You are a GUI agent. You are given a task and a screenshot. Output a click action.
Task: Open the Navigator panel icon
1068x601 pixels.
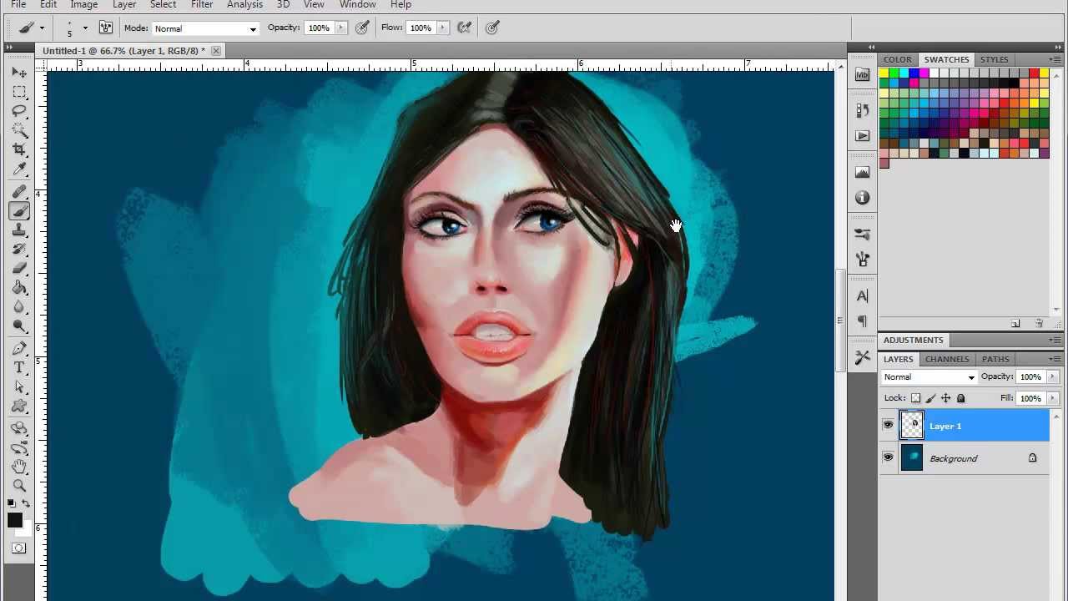click(862, 172)
